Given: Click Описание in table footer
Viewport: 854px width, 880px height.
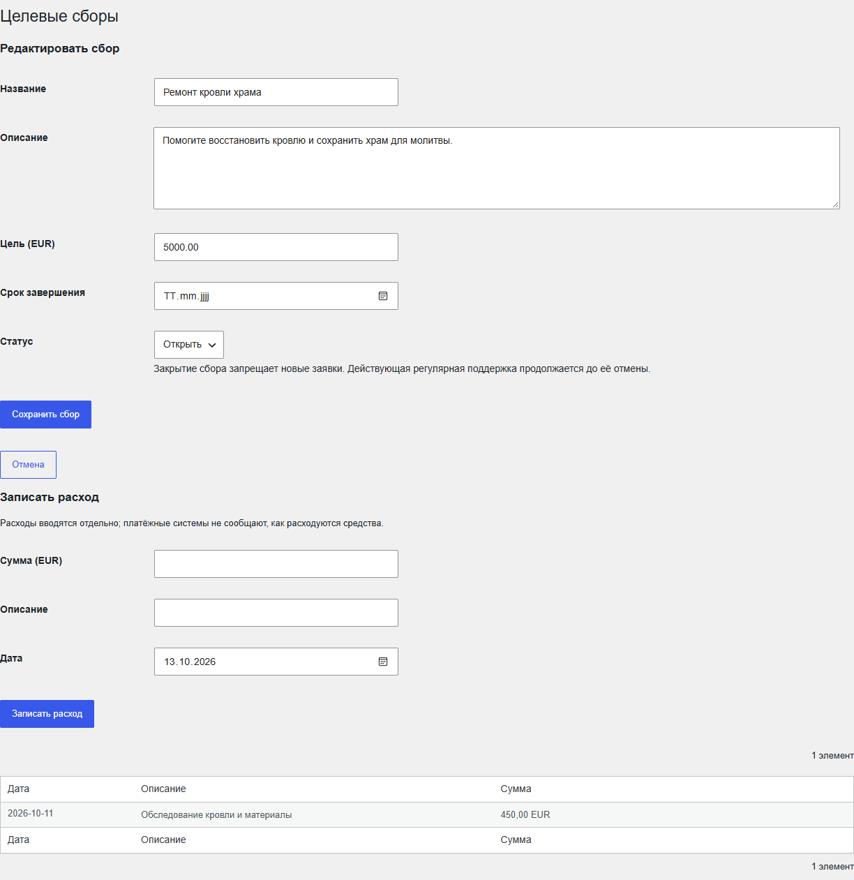Looking at the screenshot, I should coord(163,840).
